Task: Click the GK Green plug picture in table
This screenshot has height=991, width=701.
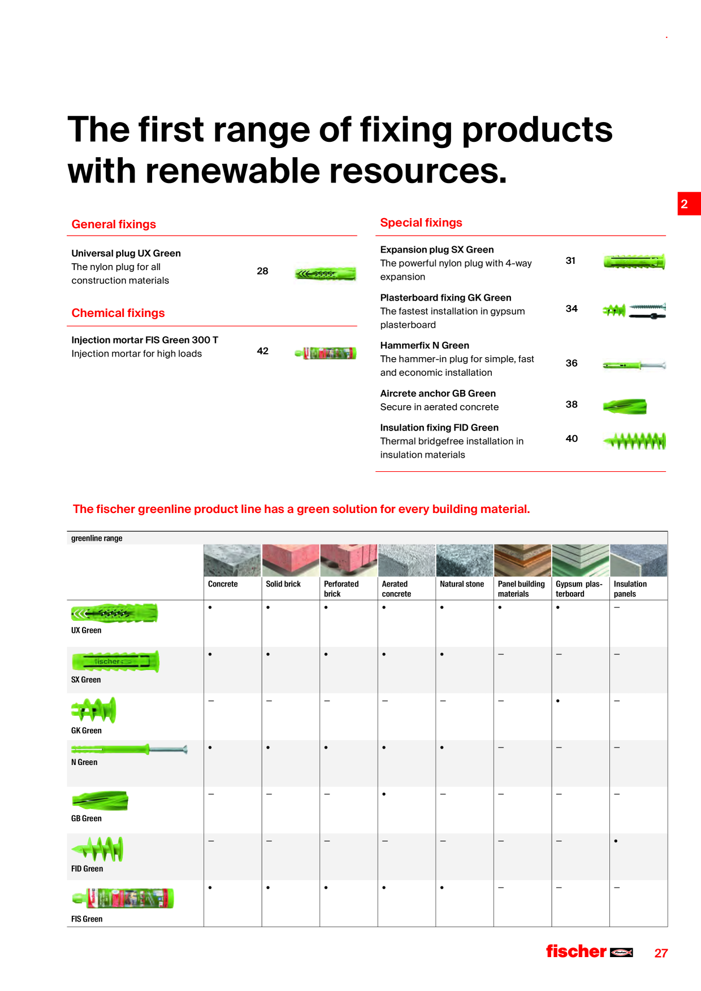Action: pos(94,710)
